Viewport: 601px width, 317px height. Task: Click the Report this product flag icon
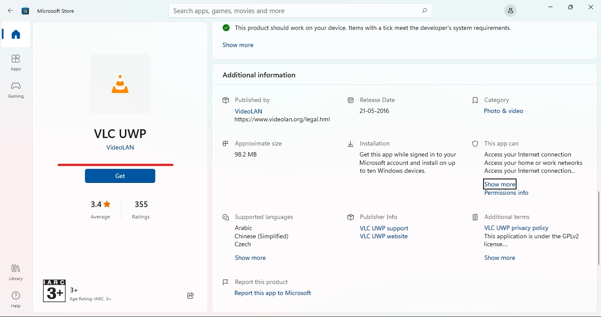tap(226, 282)
